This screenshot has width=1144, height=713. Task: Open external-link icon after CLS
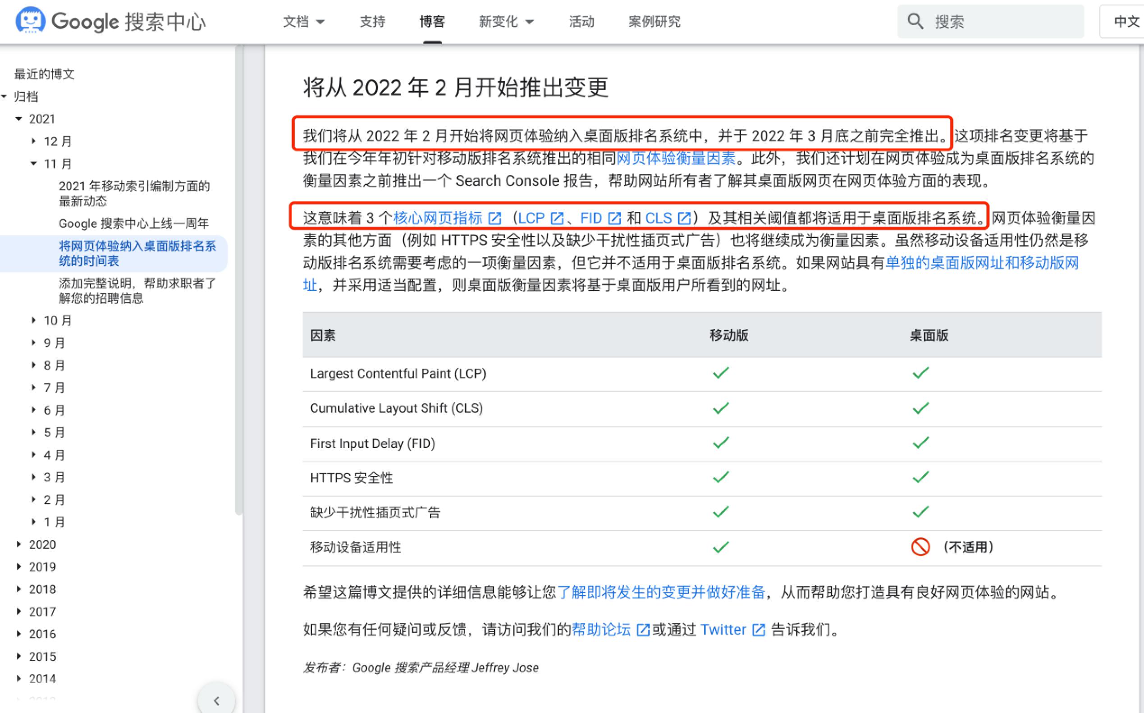[x=684, y=218]
